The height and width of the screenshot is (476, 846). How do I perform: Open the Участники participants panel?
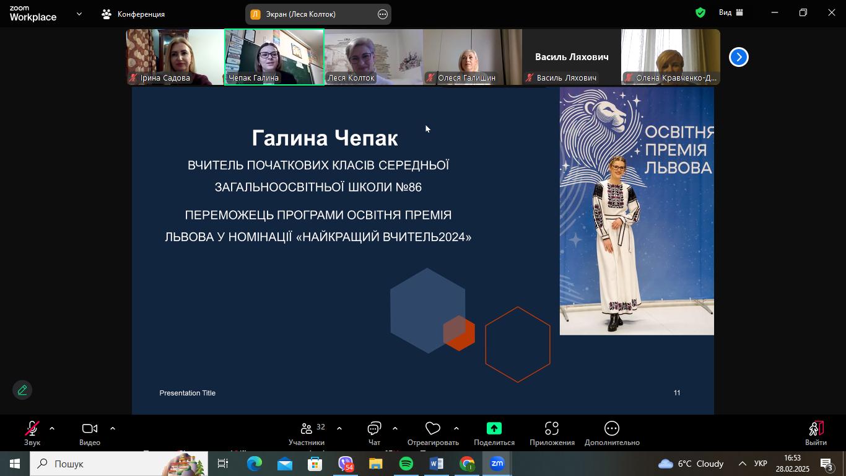tap(307, 432)
